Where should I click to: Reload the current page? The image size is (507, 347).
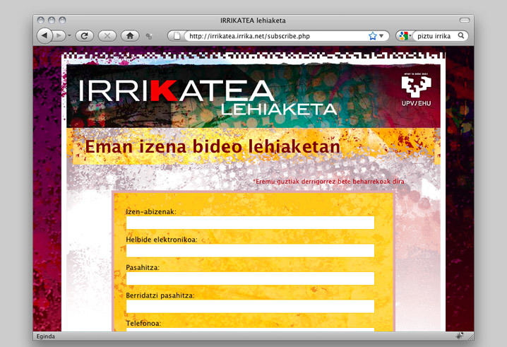click(84, 35)
